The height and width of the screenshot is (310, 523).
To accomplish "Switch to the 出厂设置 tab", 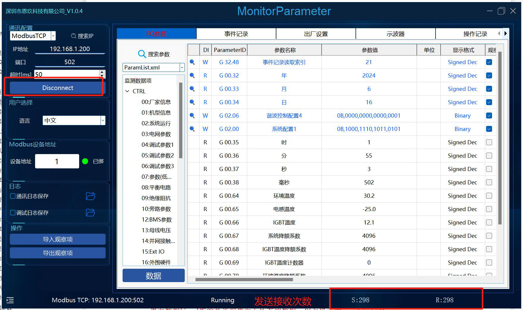I will (316, 34).
